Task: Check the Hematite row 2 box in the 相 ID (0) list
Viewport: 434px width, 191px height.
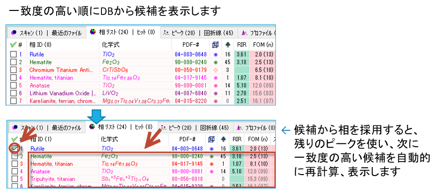Action: pos(13,62)
